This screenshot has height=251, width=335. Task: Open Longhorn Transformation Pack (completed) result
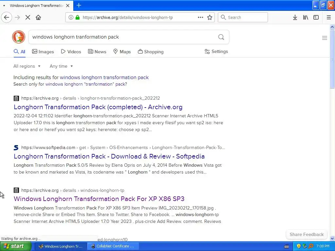[98, 107]
